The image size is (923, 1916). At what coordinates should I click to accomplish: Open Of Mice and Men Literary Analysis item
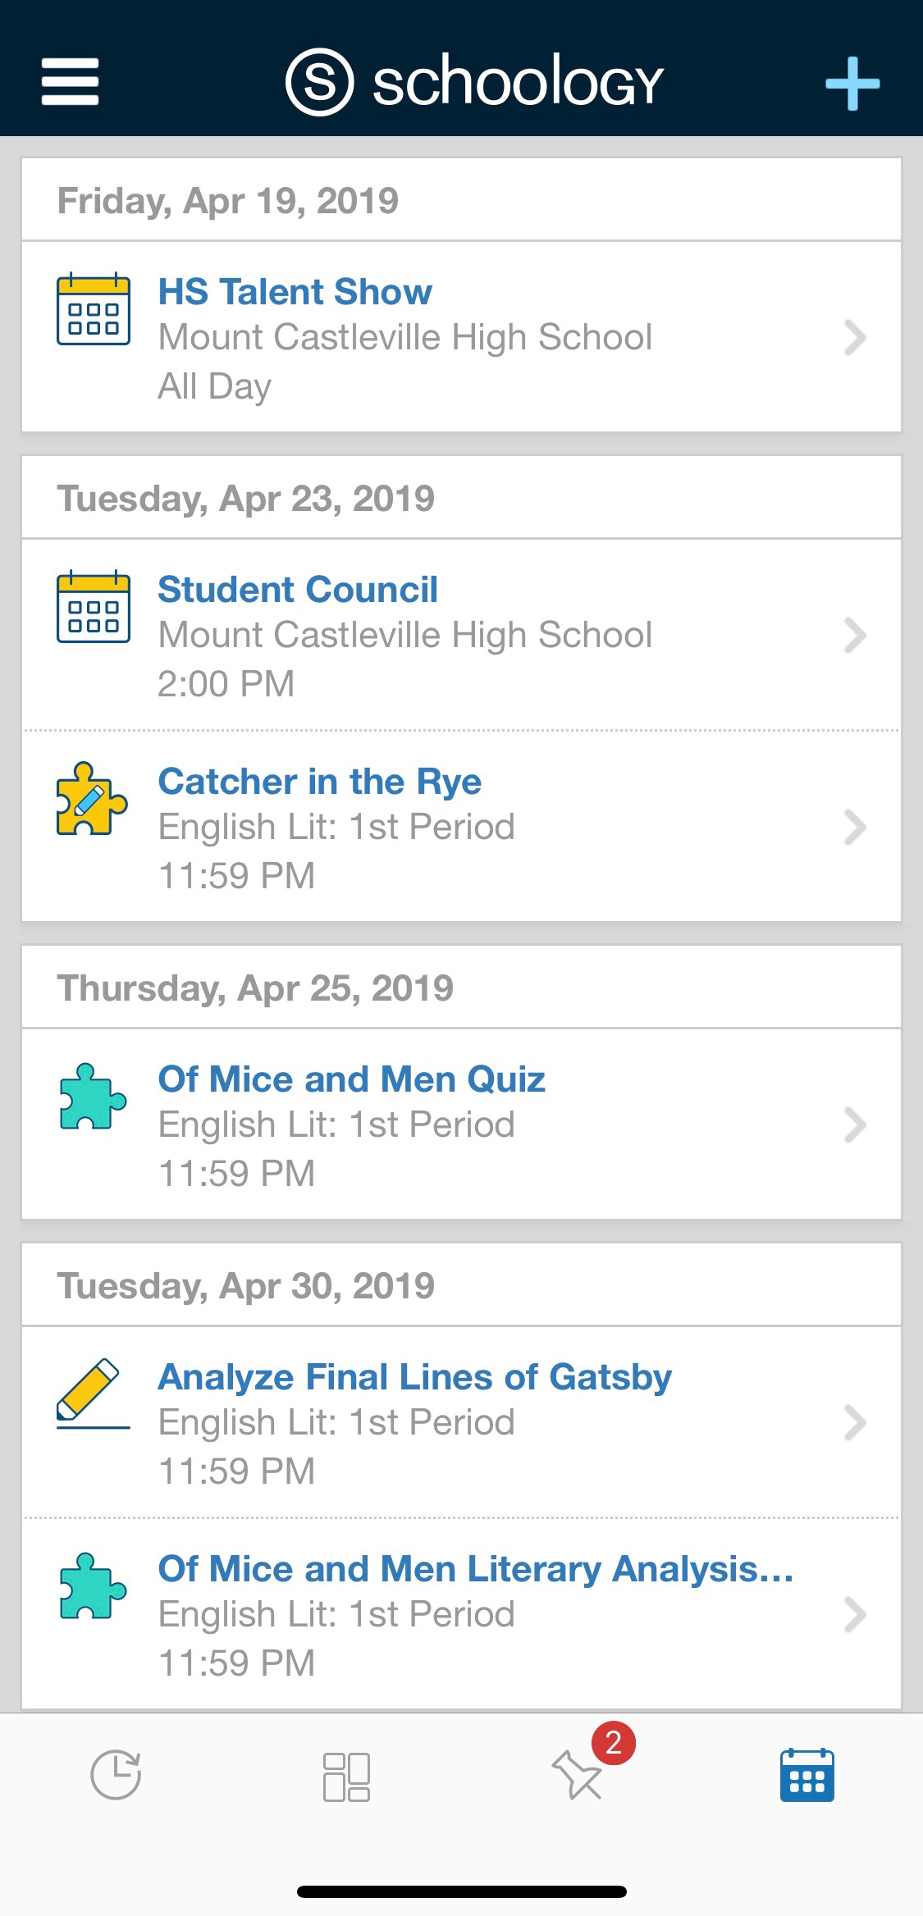476,1570
